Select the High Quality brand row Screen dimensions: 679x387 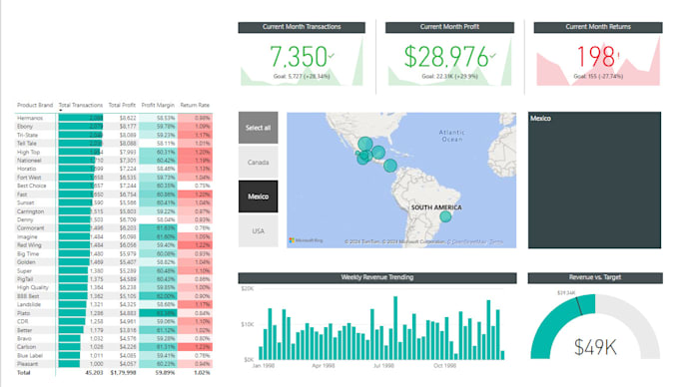pos(114,287)
